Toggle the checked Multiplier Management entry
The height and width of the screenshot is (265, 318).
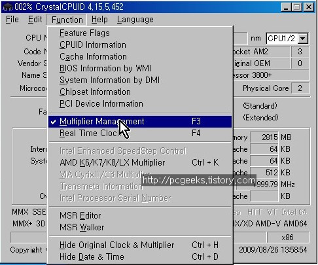(x=140, y=122)
